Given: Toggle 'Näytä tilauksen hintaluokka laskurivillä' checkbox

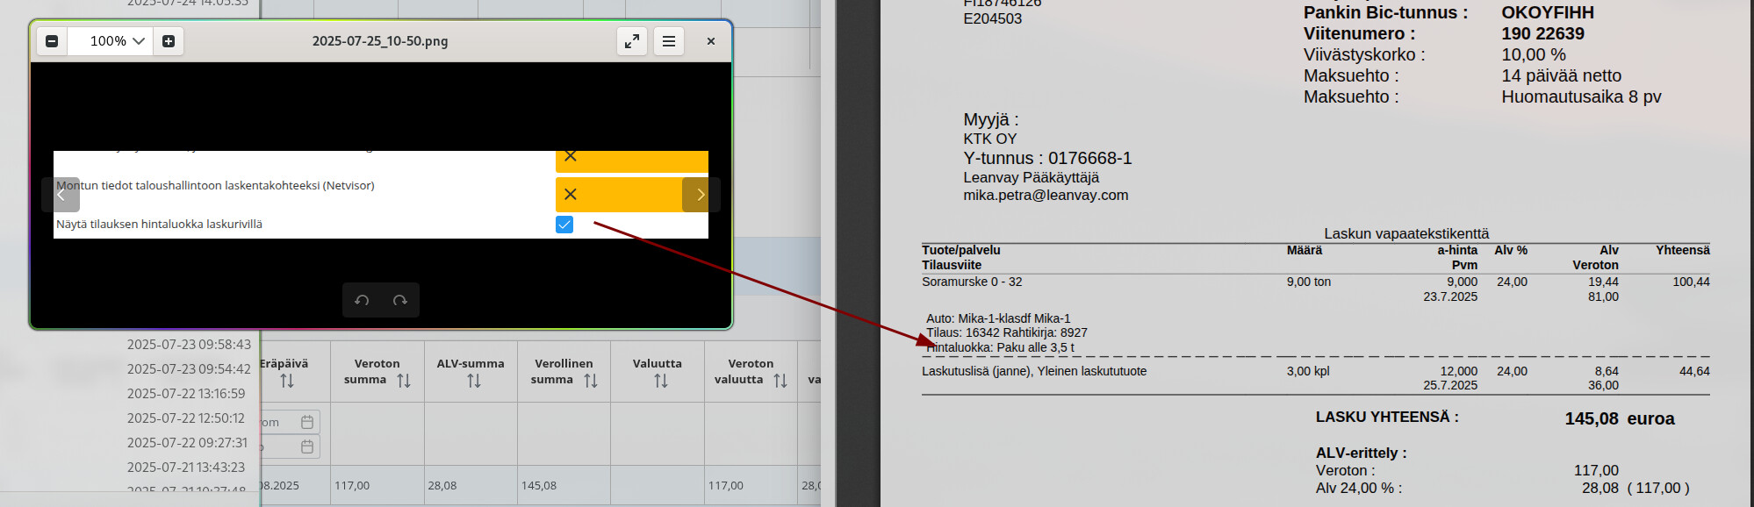Looking at the screenshot, I should (564, 225).
